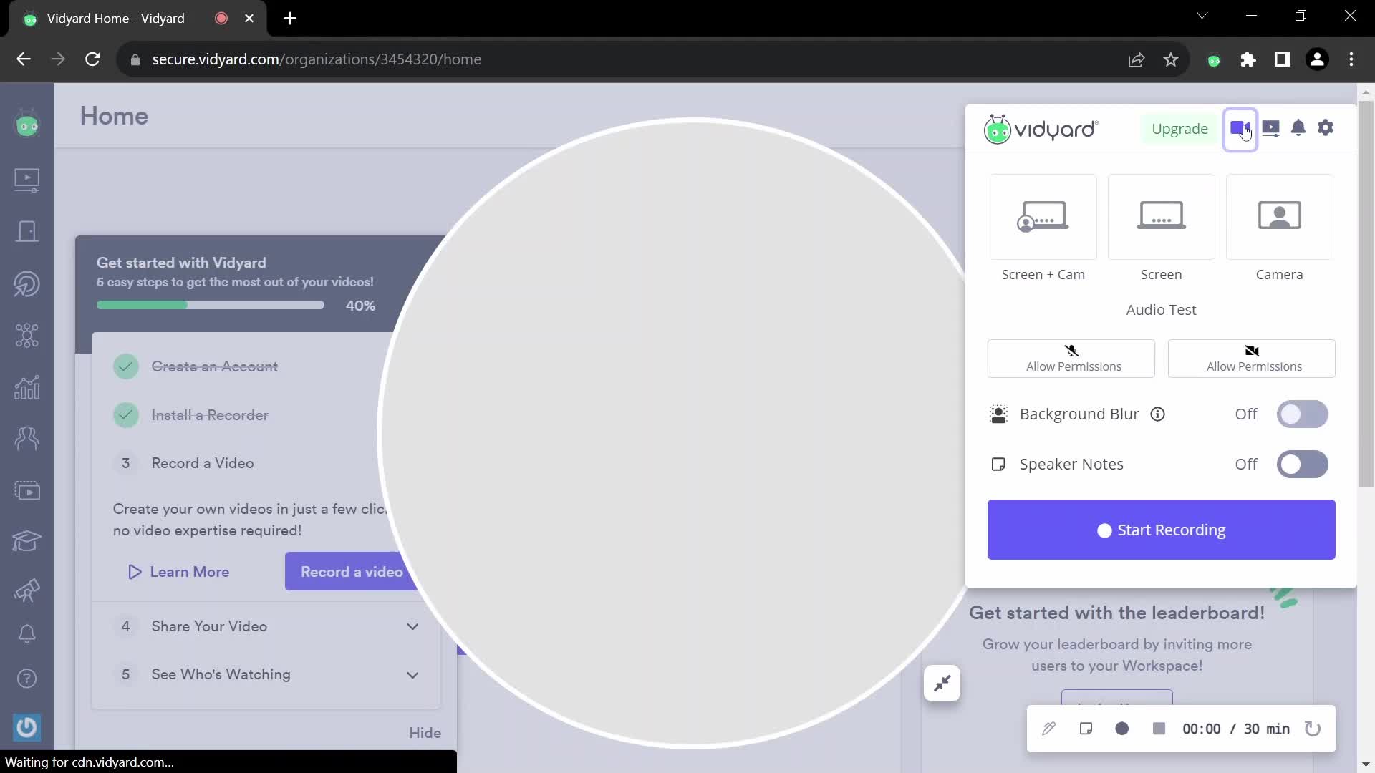This screenshot has height=773, width=1375.
Task: Open the graduation cap learning icon
Action: pyautogui.click(x=27, y=541)
